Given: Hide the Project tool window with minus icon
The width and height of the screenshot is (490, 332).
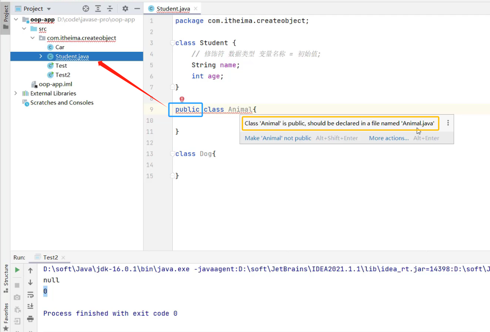Looking at the screenshot, I should point(137,9).
